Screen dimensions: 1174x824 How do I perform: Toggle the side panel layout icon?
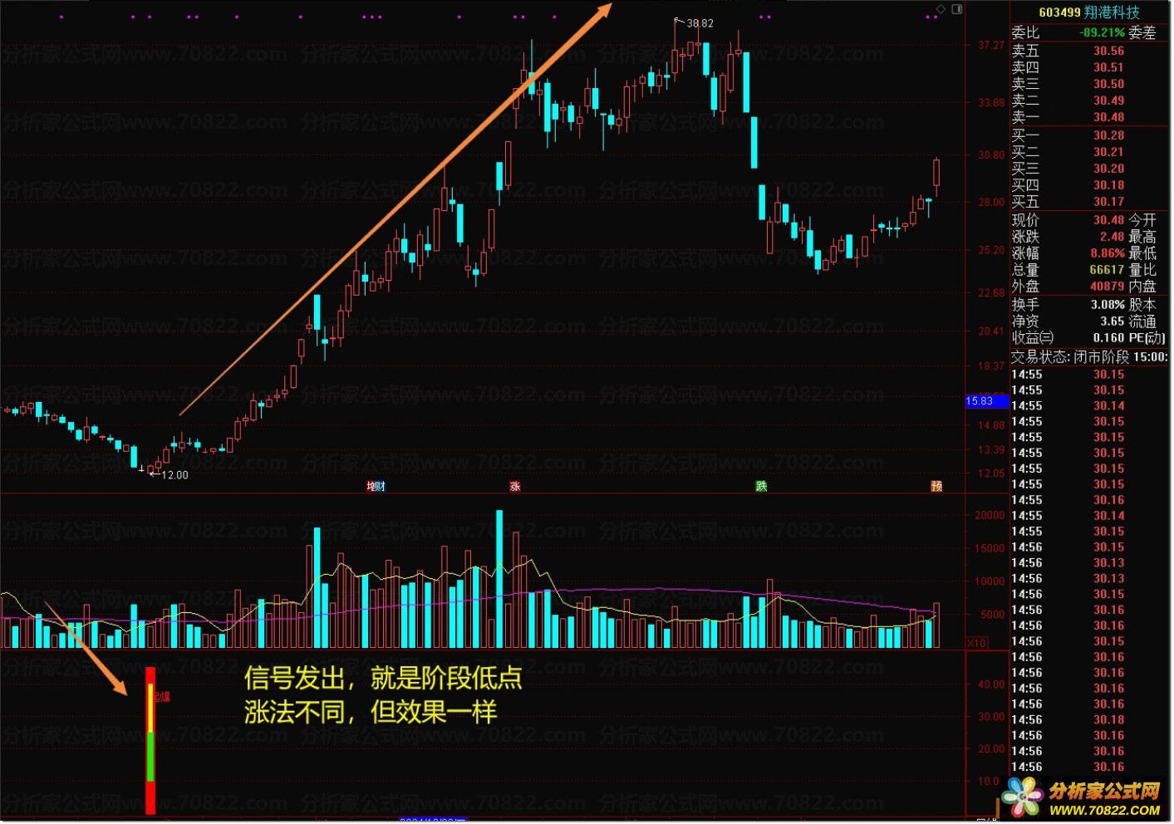[x=956, y=9]
